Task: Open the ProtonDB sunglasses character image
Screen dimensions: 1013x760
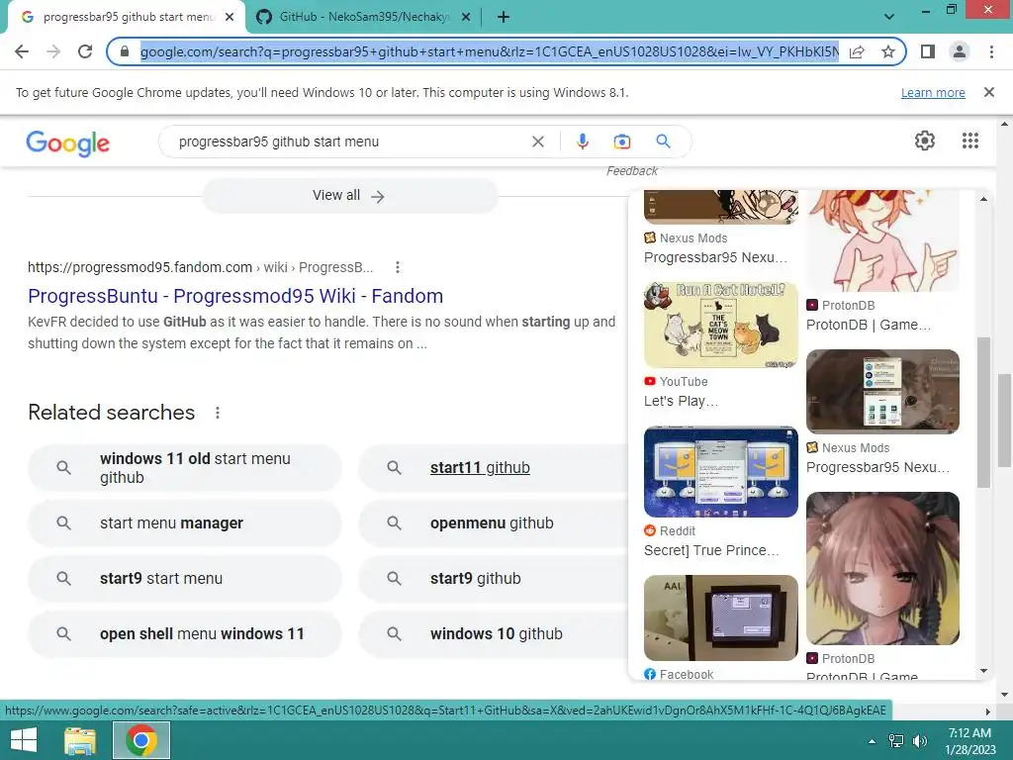Action: coord(882,240)
